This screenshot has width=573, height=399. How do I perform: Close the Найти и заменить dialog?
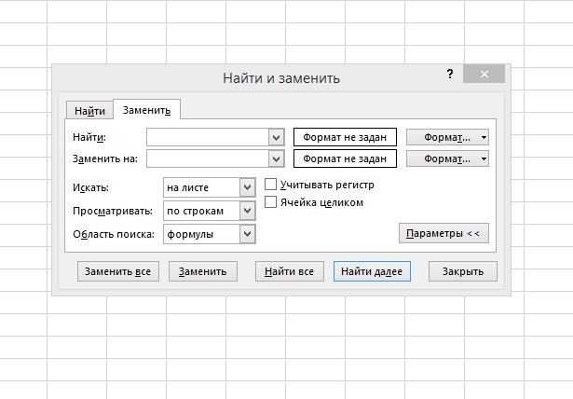click(x=483, y=75)
